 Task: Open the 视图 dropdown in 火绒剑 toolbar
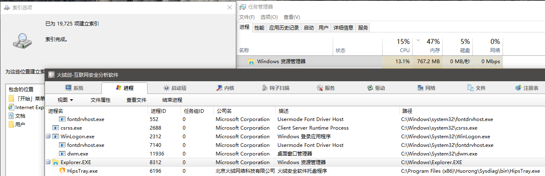click(65, 100)
